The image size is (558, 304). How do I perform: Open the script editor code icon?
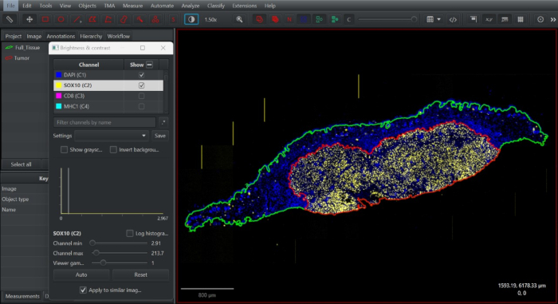point(453,19)
